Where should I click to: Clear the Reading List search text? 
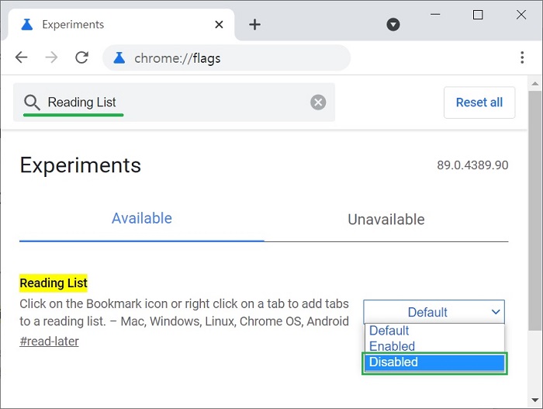[x=318, y=102]
